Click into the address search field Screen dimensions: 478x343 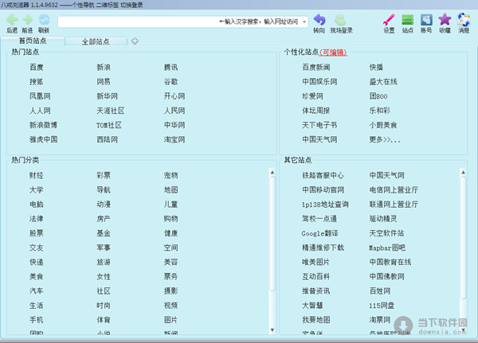[183, 22]
